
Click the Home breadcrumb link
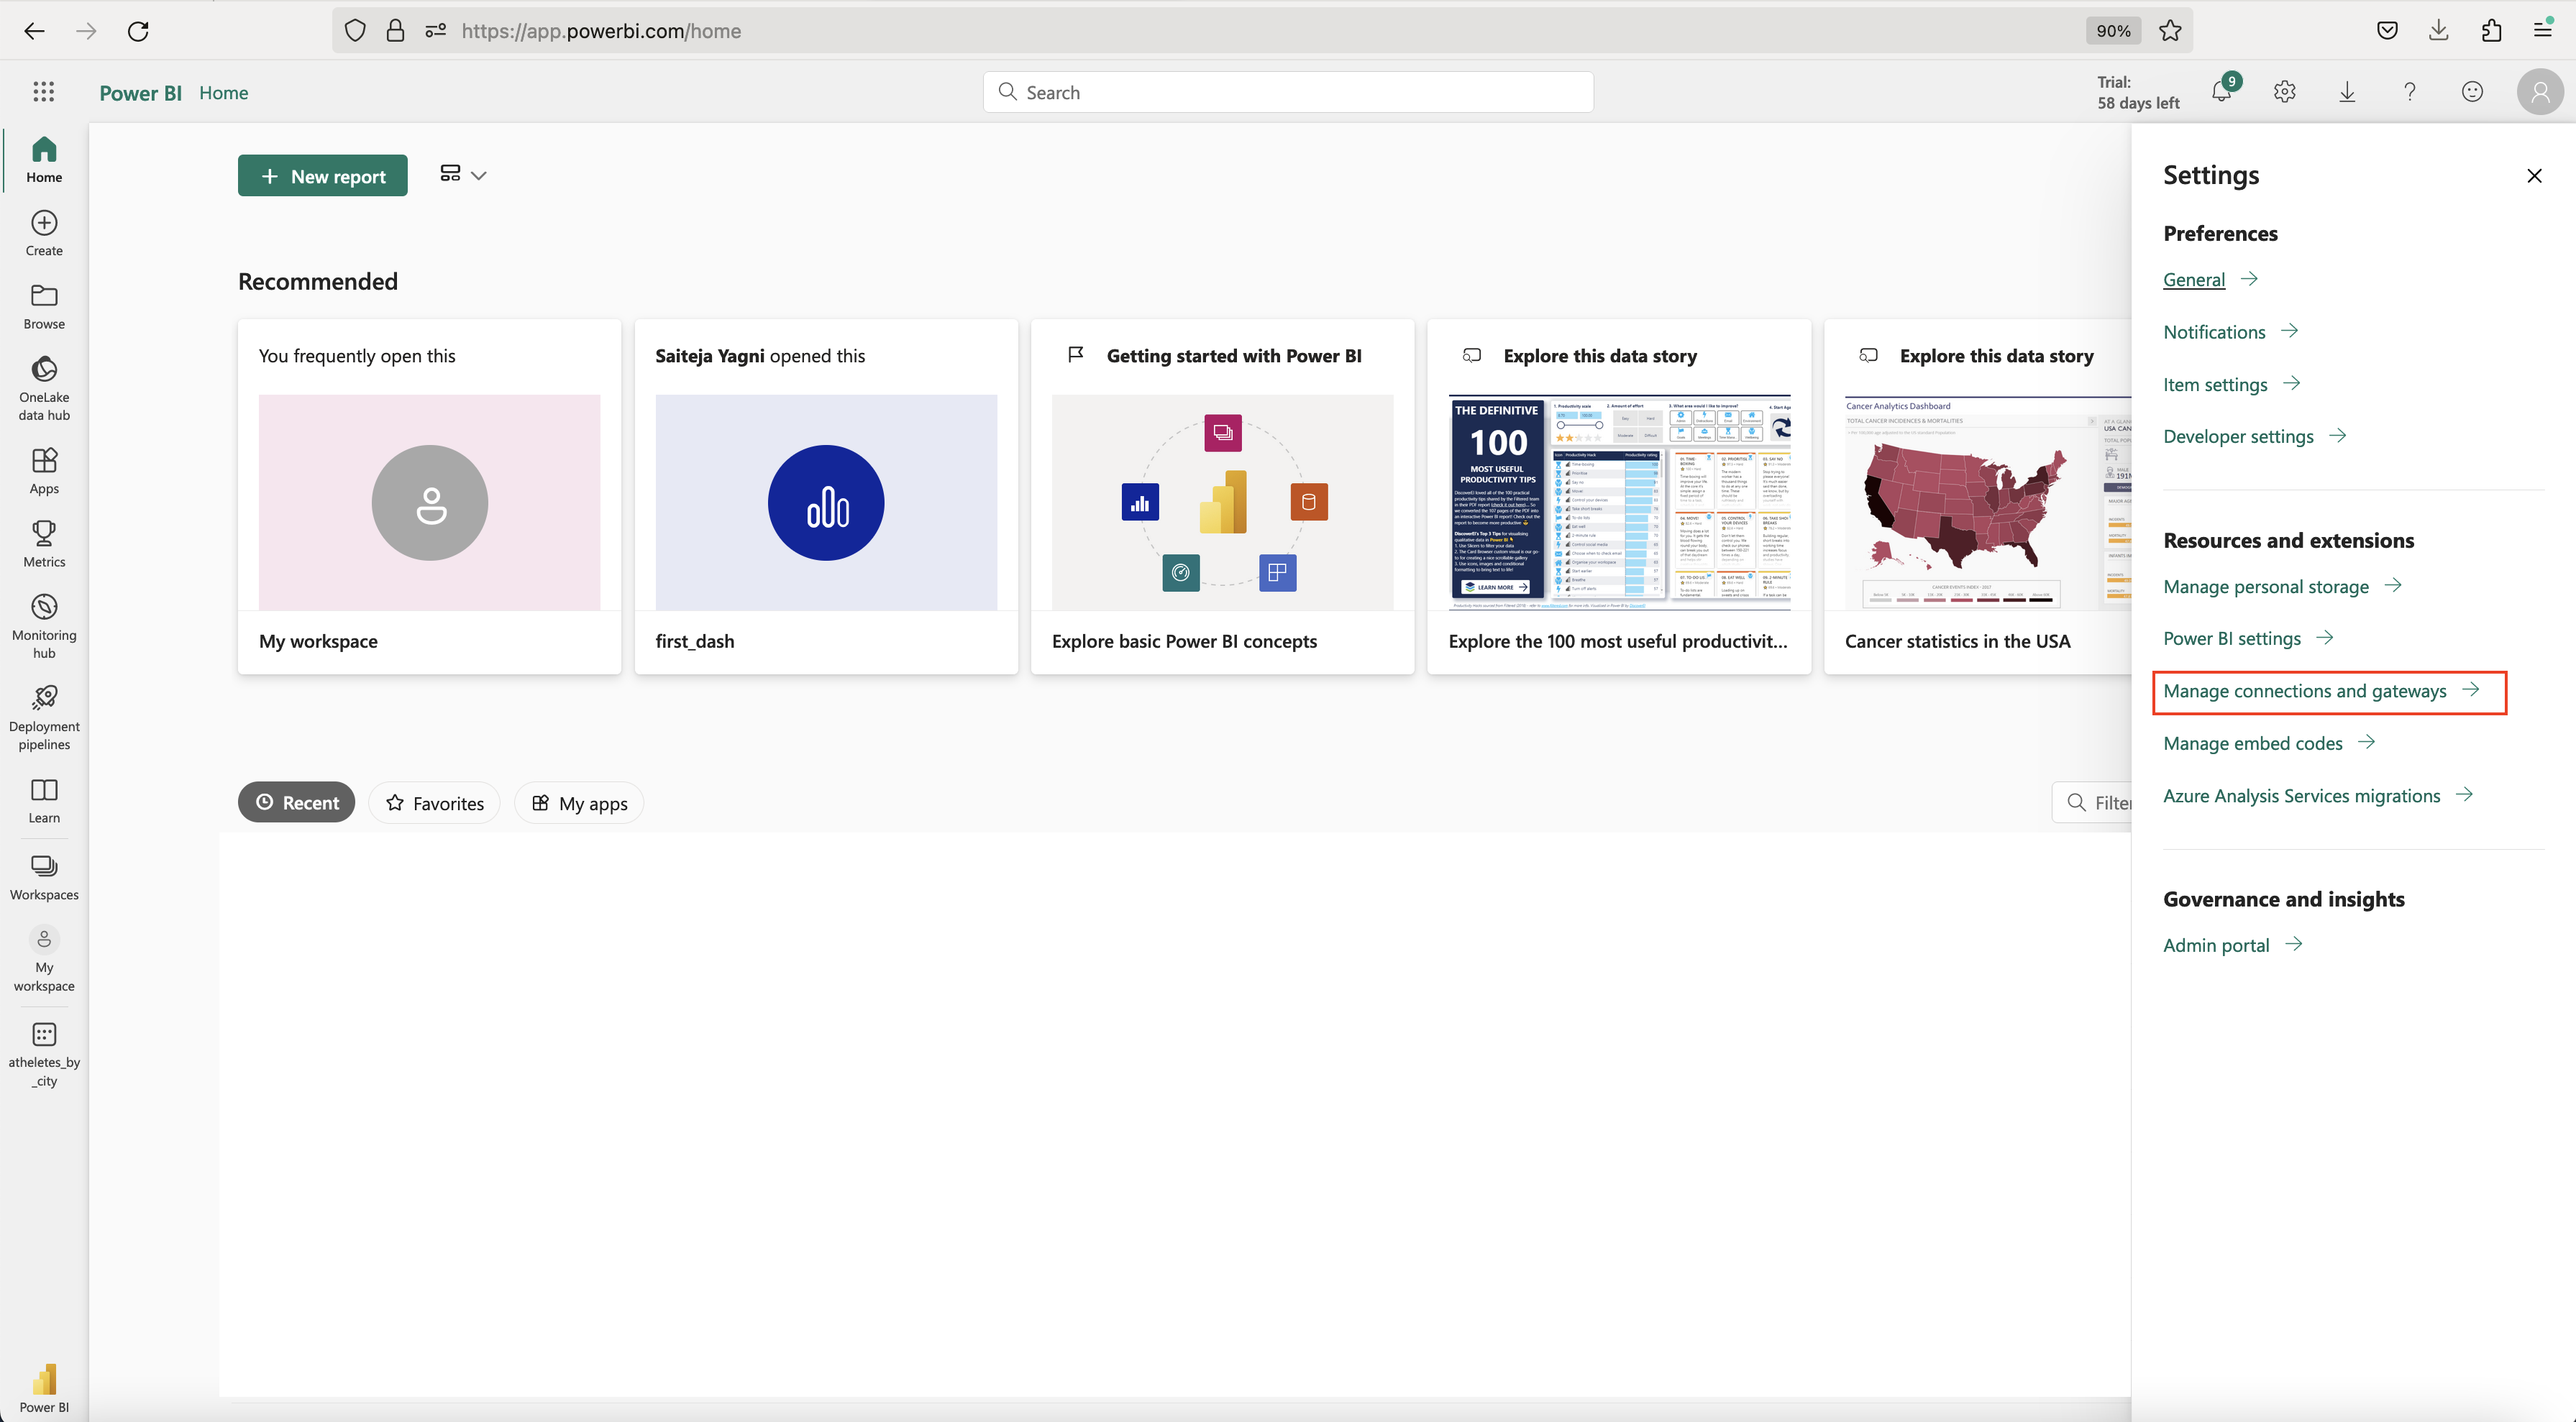(x=223, y=92)
